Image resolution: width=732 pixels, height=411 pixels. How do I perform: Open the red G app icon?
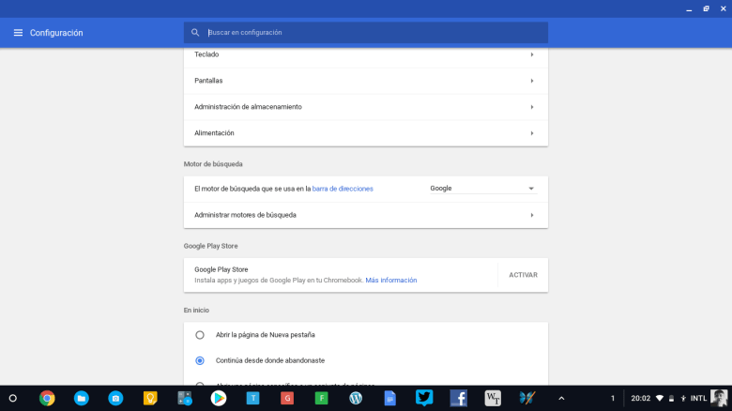(x=287, y=399)
